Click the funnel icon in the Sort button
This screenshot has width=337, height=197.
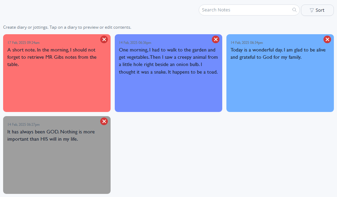[x=312, y=10]
